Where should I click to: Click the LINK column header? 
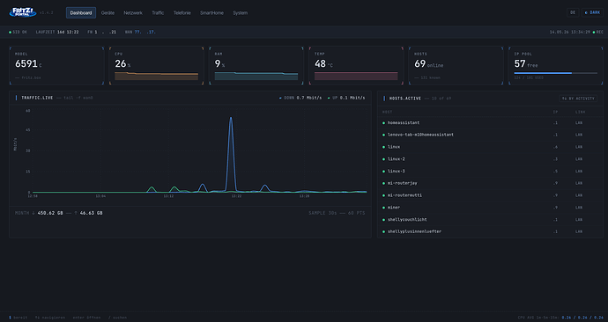click(580, 112)
